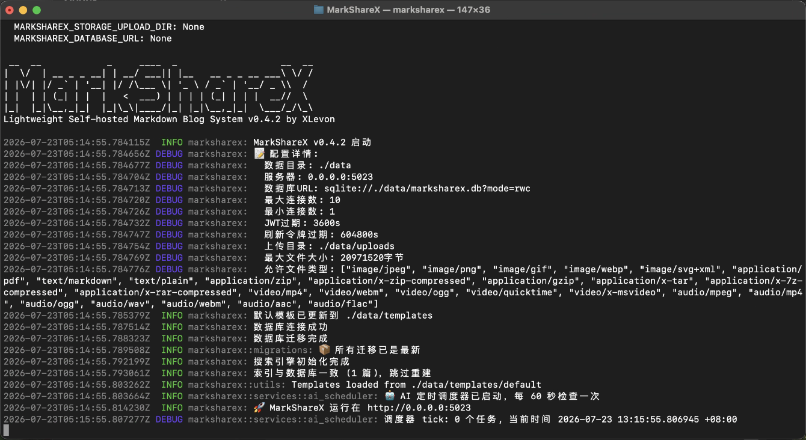Viewport: 806px width, 440px height.
Task: Click the green full-screen window button
Action: [x=37, y=10]
